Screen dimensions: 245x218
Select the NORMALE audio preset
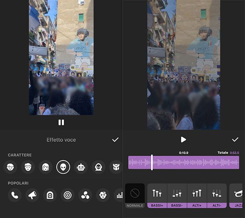pos(135,195)
